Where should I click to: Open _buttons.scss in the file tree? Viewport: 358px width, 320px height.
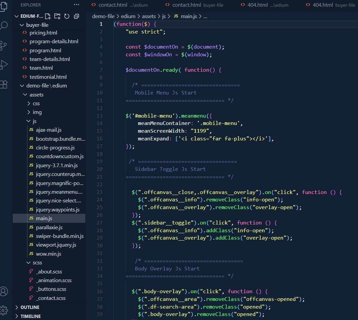tap(51, 289)
